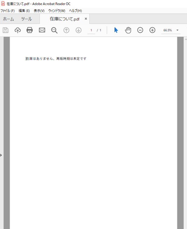Open the ウィンドウ(W) menu

coord(57,11)
